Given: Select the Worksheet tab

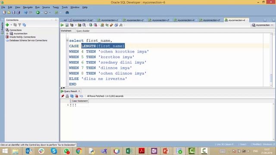Looking at the screenshot, I should [x=66, y=31].
